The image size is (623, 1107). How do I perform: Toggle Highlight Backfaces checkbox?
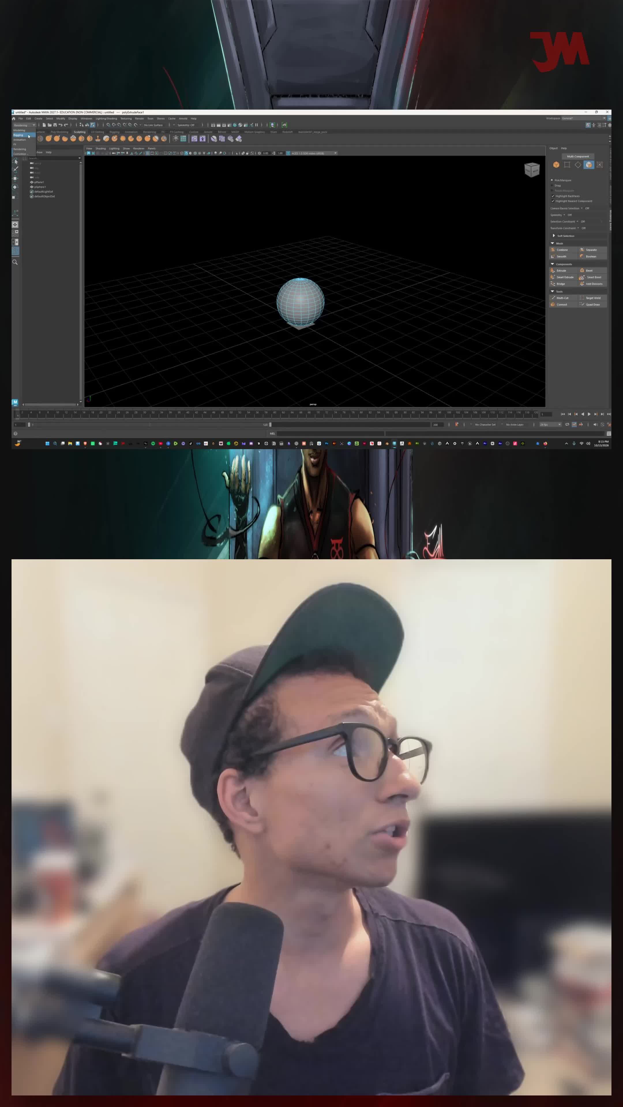pyautogui.click(x=553, y=196)
